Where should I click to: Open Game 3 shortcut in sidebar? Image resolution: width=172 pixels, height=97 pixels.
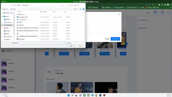coord(8,79)
